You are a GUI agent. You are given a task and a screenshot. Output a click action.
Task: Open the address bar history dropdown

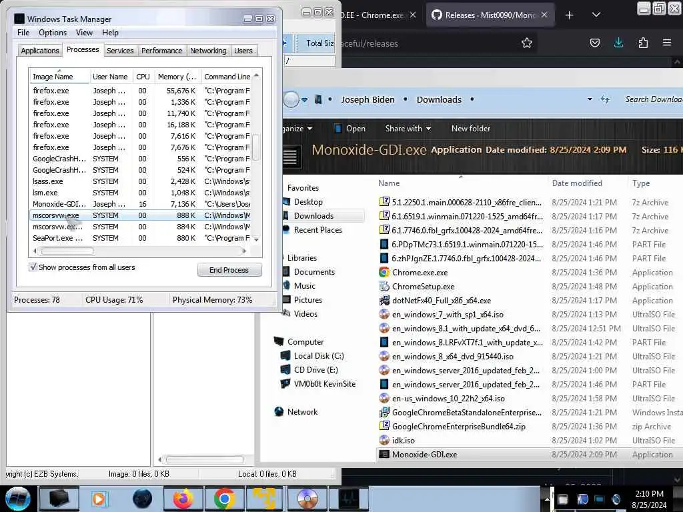tap(590, 99)
